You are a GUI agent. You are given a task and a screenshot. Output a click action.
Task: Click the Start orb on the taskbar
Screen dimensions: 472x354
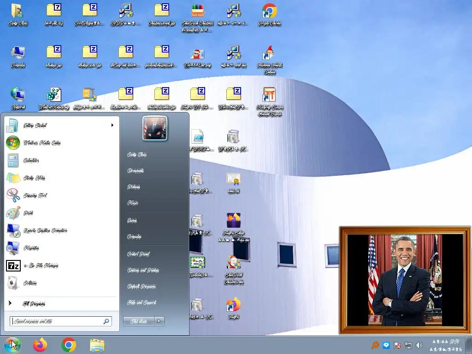[x=12, y=345]
